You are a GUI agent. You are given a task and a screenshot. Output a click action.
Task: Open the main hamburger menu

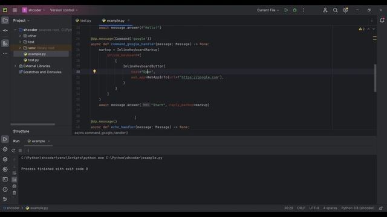(x=15, y=10)
